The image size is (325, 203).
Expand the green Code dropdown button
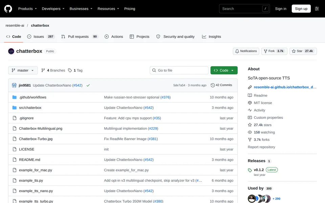[x=224, y=70]
